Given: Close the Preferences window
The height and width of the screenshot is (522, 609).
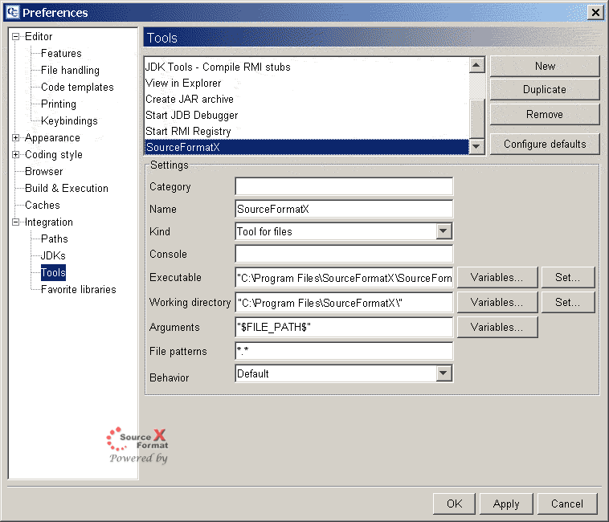Looking at the screenshot, I should [595, 12].
